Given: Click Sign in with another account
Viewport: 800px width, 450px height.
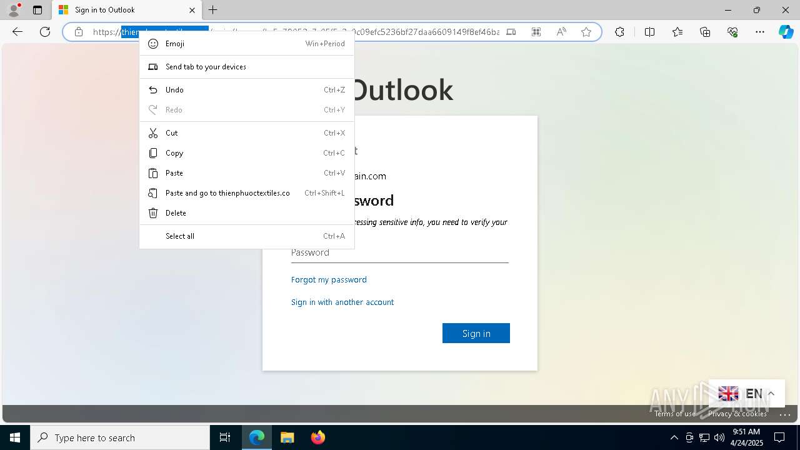Looking at the screenshot, I should point(342,302).
